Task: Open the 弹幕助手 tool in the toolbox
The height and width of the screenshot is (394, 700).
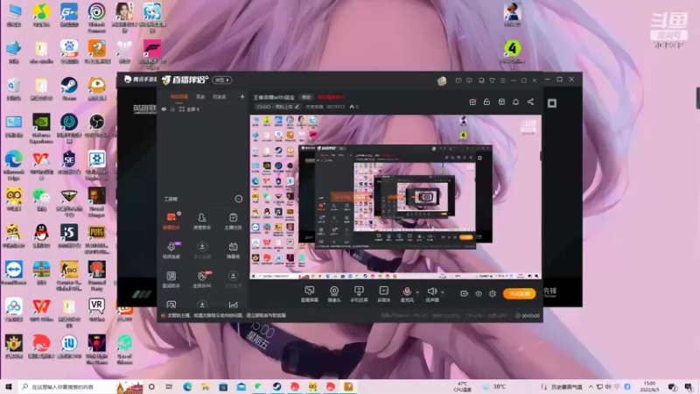Action: 171,221
